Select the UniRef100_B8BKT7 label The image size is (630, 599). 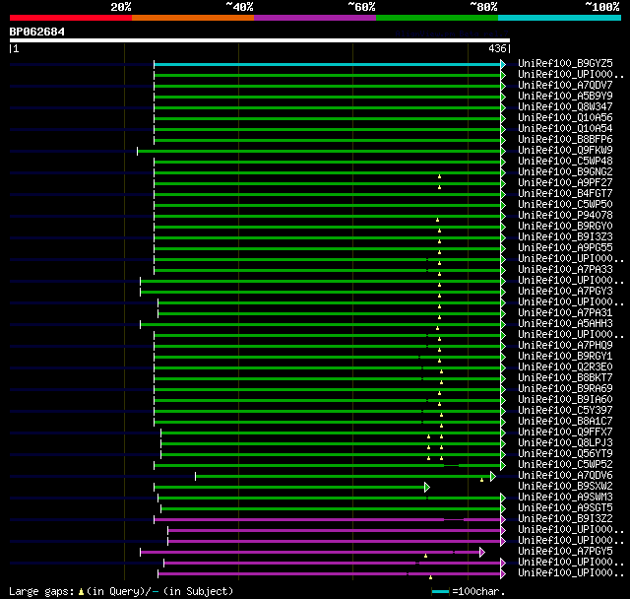pyautogui.click(x=565, y=378)
